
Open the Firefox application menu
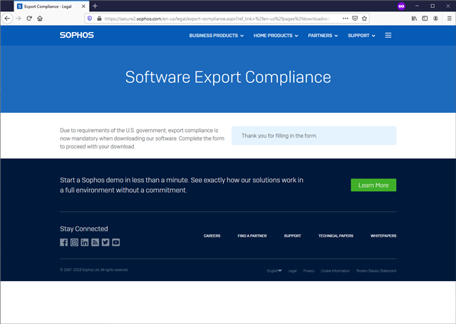tap(450, 19)
